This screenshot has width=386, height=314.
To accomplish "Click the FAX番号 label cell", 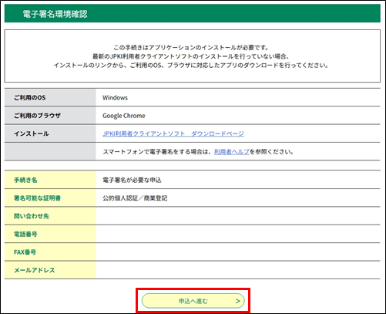I will coord(50,252).
